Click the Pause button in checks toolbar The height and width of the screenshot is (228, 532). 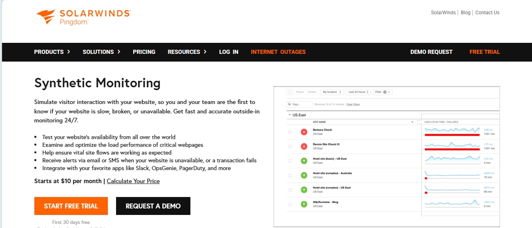click(300, 92)
